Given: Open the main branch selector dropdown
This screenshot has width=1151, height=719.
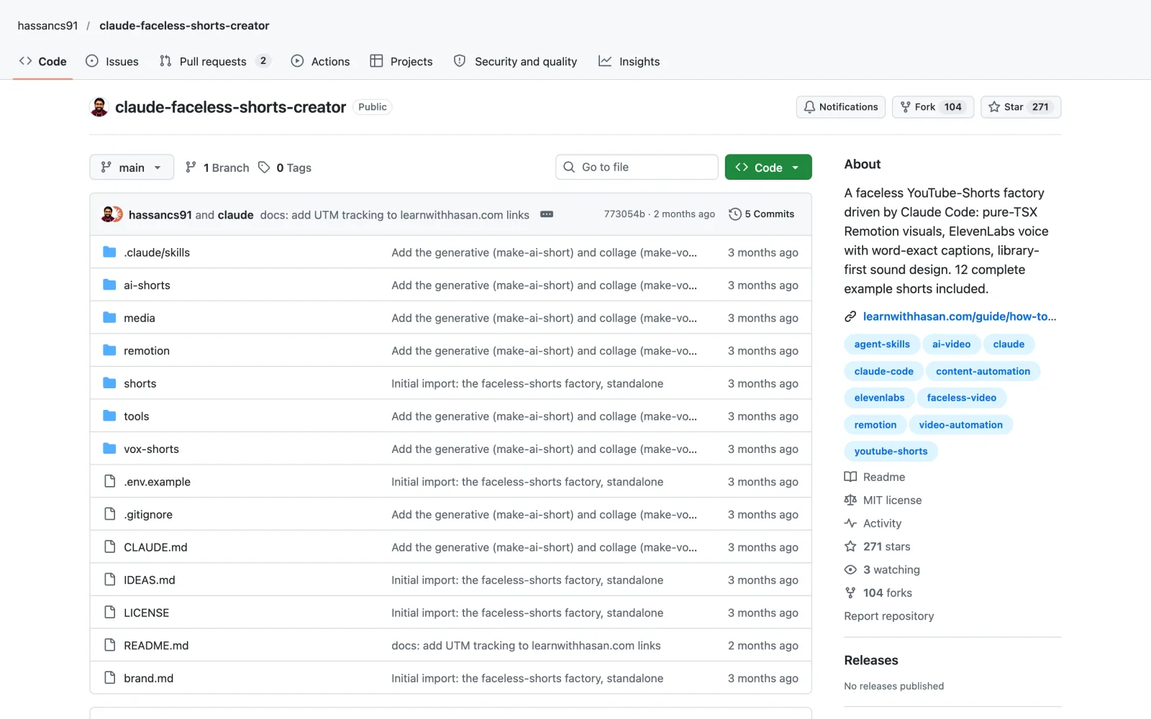Looking at the screenshot, I should point(132,168).
